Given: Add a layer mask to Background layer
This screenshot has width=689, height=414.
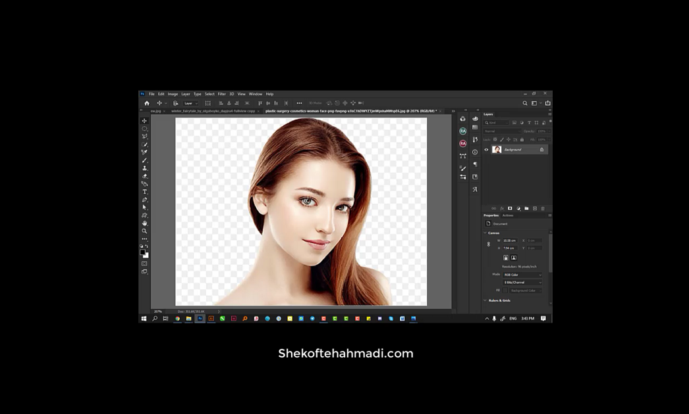Looking at the screenshot, I should point(509,208).
